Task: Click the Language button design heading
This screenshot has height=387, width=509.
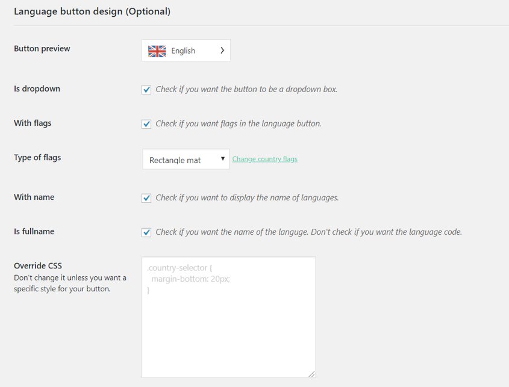Action: 92,11
